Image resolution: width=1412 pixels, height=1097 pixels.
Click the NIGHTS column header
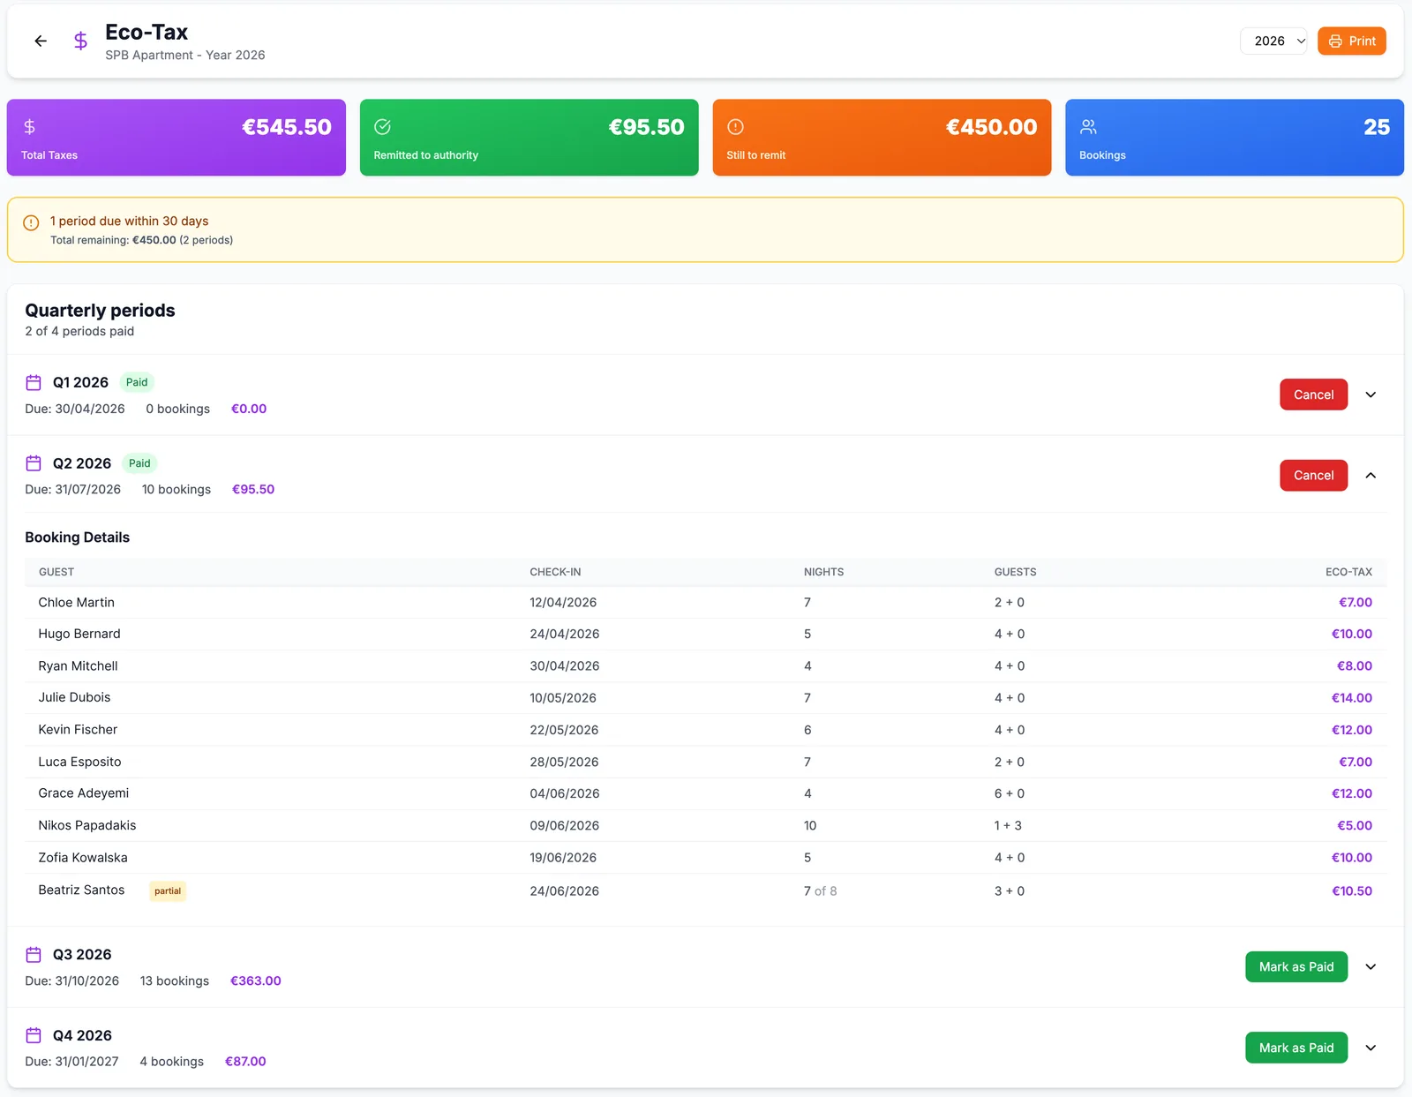coord(823,572)
